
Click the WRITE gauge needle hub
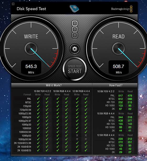[31, 48]
